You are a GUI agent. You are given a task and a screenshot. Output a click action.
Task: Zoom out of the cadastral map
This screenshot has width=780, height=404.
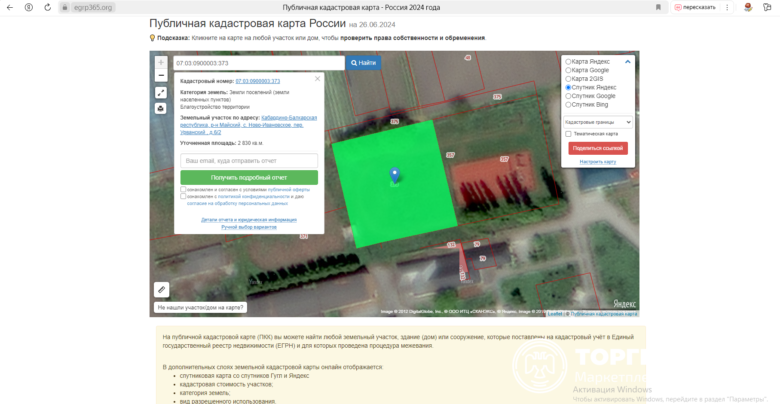coord(161,75)
